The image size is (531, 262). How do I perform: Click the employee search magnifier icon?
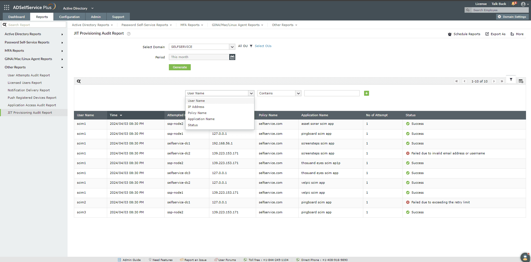[468, 10]
